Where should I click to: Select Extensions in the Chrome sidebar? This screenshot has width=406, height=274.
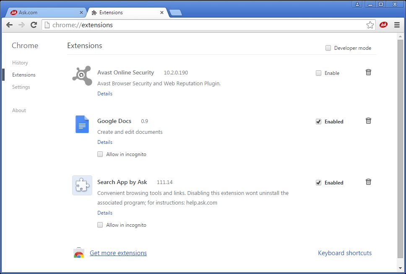(24, 75)
